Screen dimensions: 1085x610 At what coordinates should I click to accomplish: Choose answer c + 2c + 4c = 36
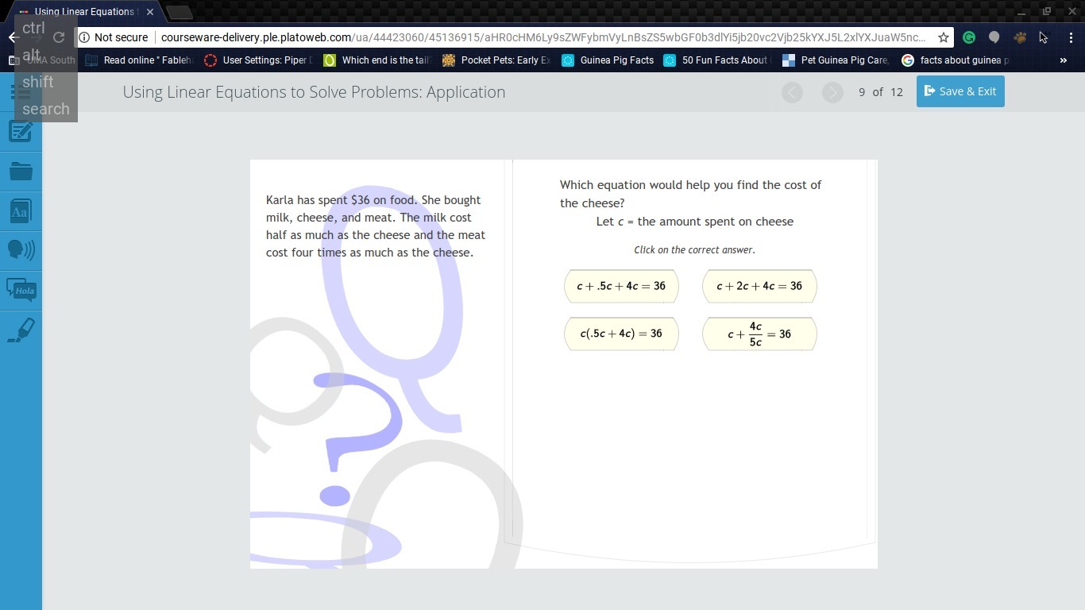759,286
